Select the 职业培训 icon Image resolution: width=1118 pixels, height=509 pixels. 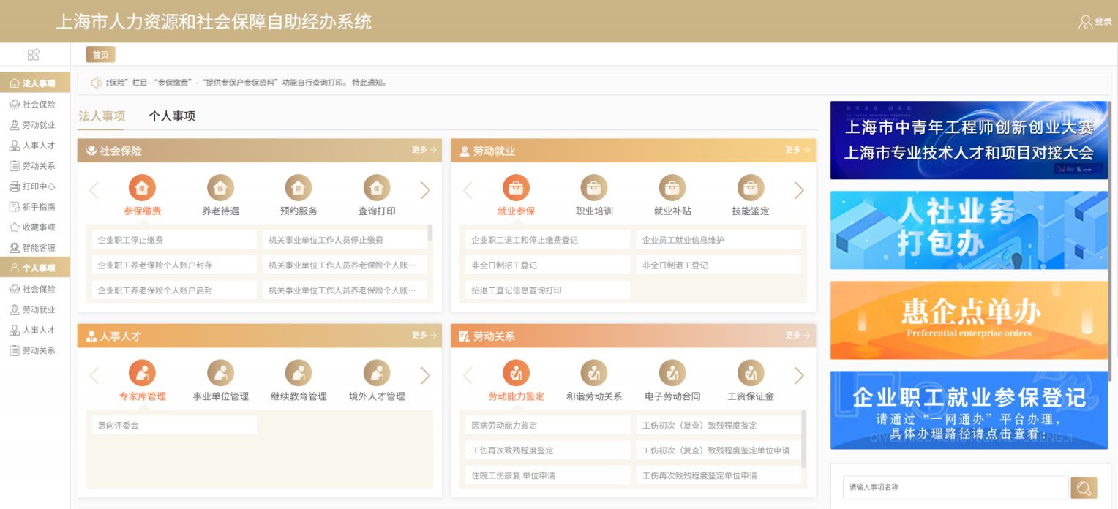(x=594, y=188)
